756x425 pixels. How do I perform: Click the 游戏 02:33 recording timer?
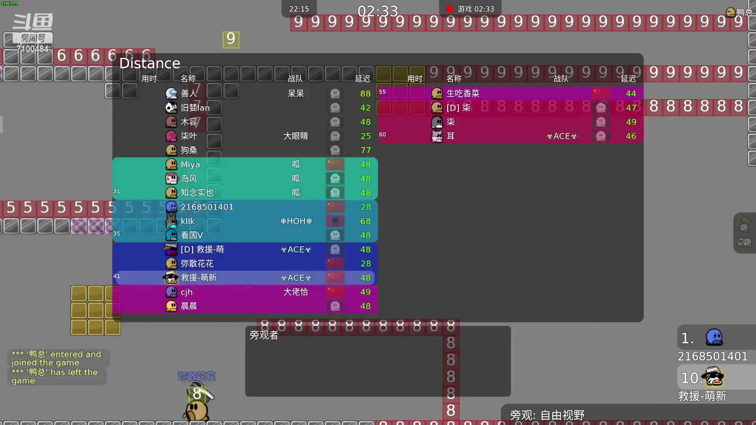click(x=476, y=9)
